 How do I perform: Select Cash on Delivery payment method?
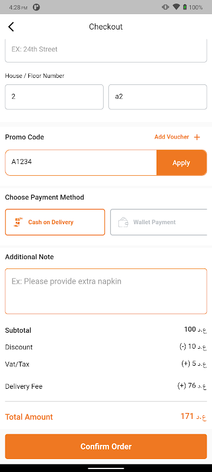coord(55,222)
